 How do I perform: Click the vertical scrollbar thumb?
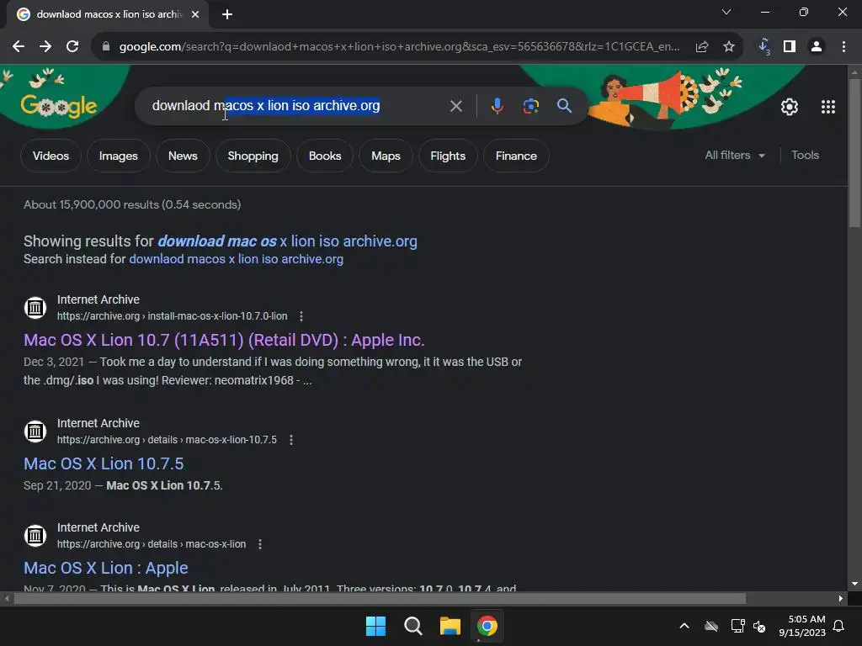[854, 153]
